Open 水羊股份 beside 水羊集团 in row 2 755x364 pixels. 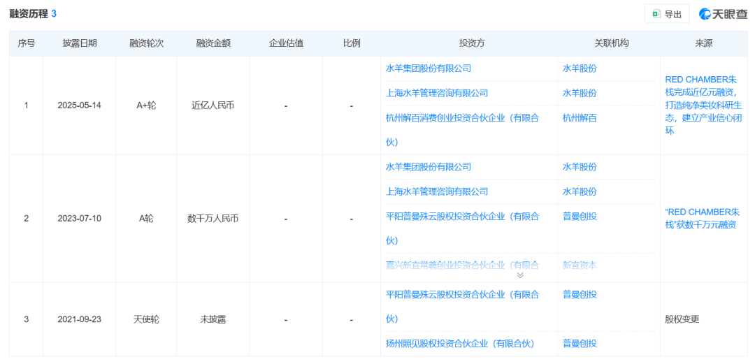580,167
